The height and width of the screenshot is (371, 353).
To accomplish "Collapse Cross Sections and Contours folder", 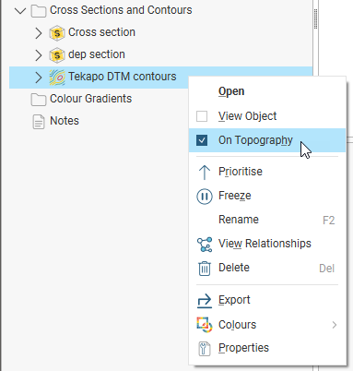I will coord(20,11).
